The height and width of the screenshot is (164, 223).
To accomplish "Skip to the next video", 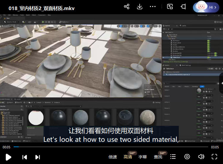I will tap(38, 157).
